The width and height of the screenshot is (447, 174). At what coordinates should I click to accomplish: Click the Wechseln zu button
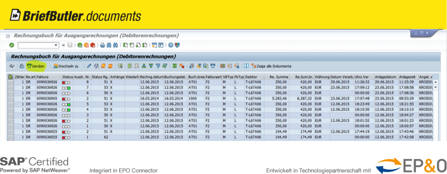(66, 66)
